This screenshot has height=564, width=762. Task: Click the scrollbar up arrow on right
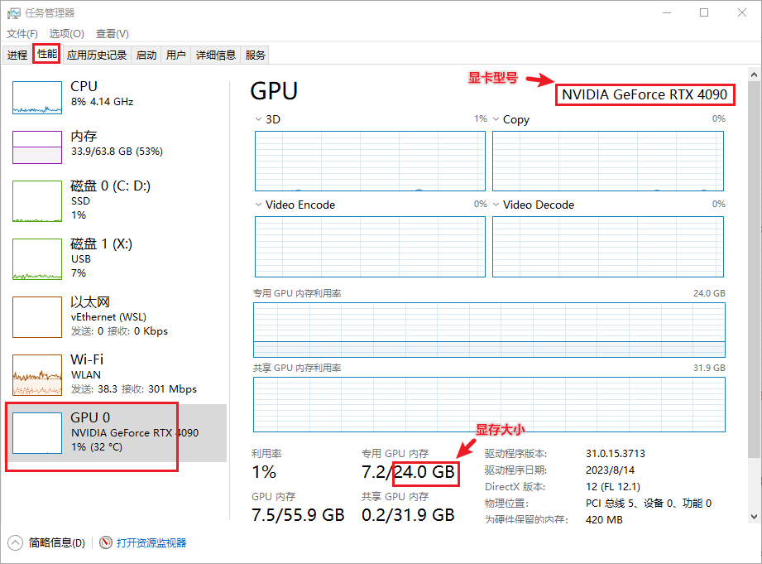coord(754,75)
